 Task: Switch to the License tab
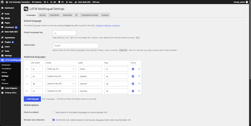tap(105, 15)
